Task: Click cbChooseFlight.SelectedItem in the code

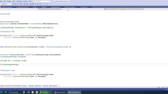Action: [48, 55]
